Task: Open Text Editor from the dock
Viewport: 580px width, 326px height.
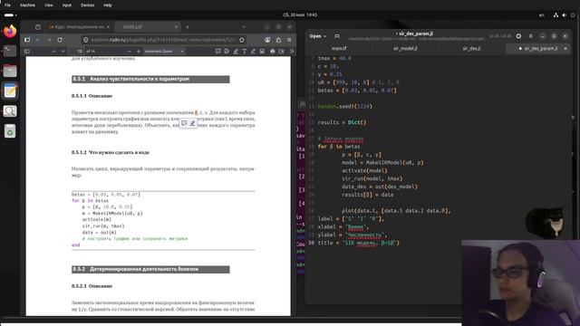Action: (x=10, y=91)
